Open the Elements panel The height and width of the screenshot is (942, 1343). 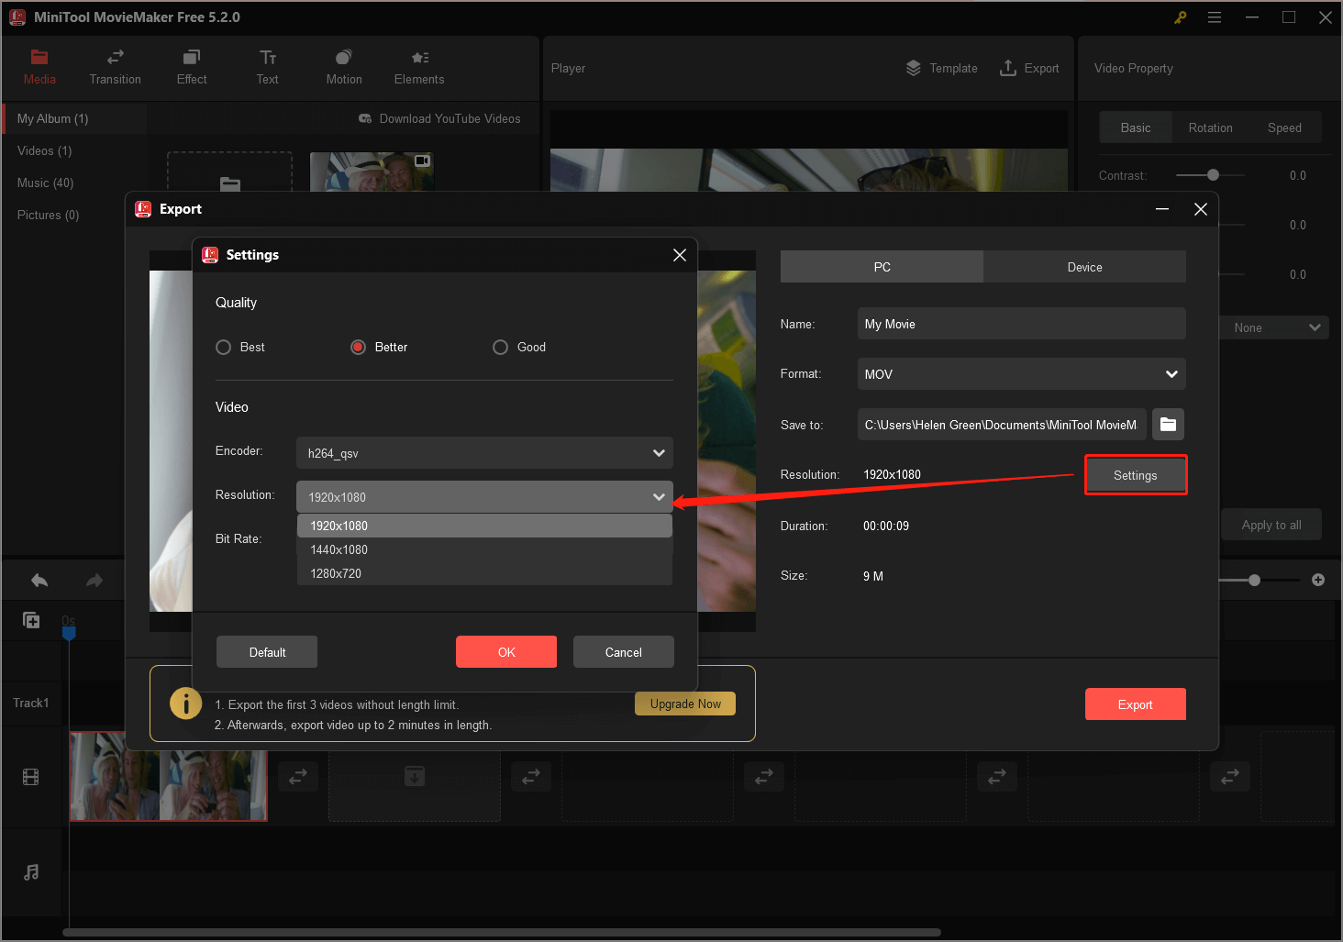(418, 67)
